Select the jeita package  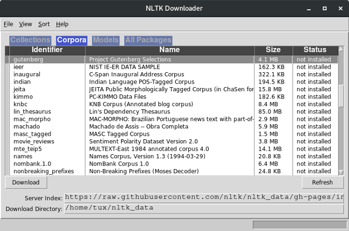(x=19, y=89)
